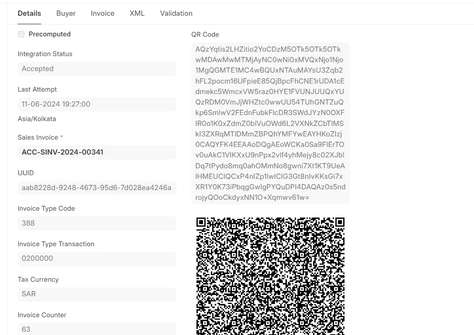Click the Integration Status field showing Accepted
This screenshot has height=335, width=474.
(97, 69)
